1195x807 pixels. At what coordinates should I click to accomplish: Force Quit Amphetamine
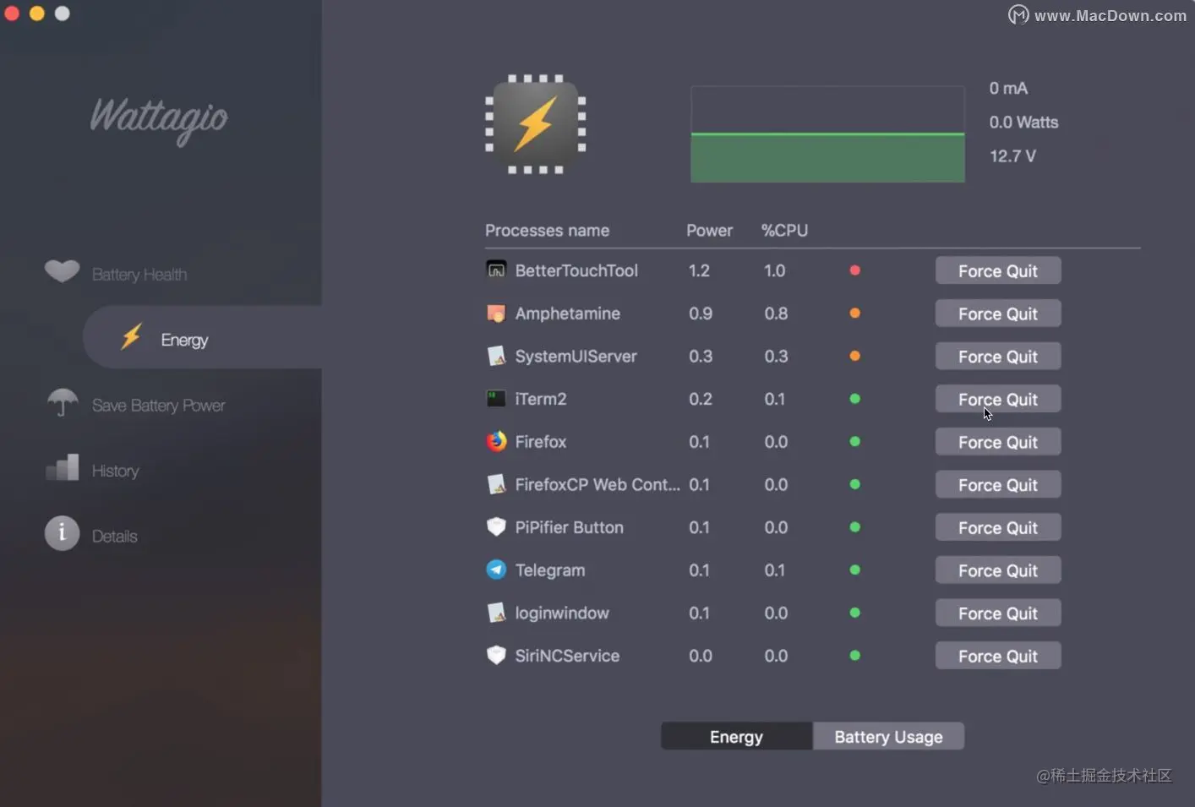[998, 314]
